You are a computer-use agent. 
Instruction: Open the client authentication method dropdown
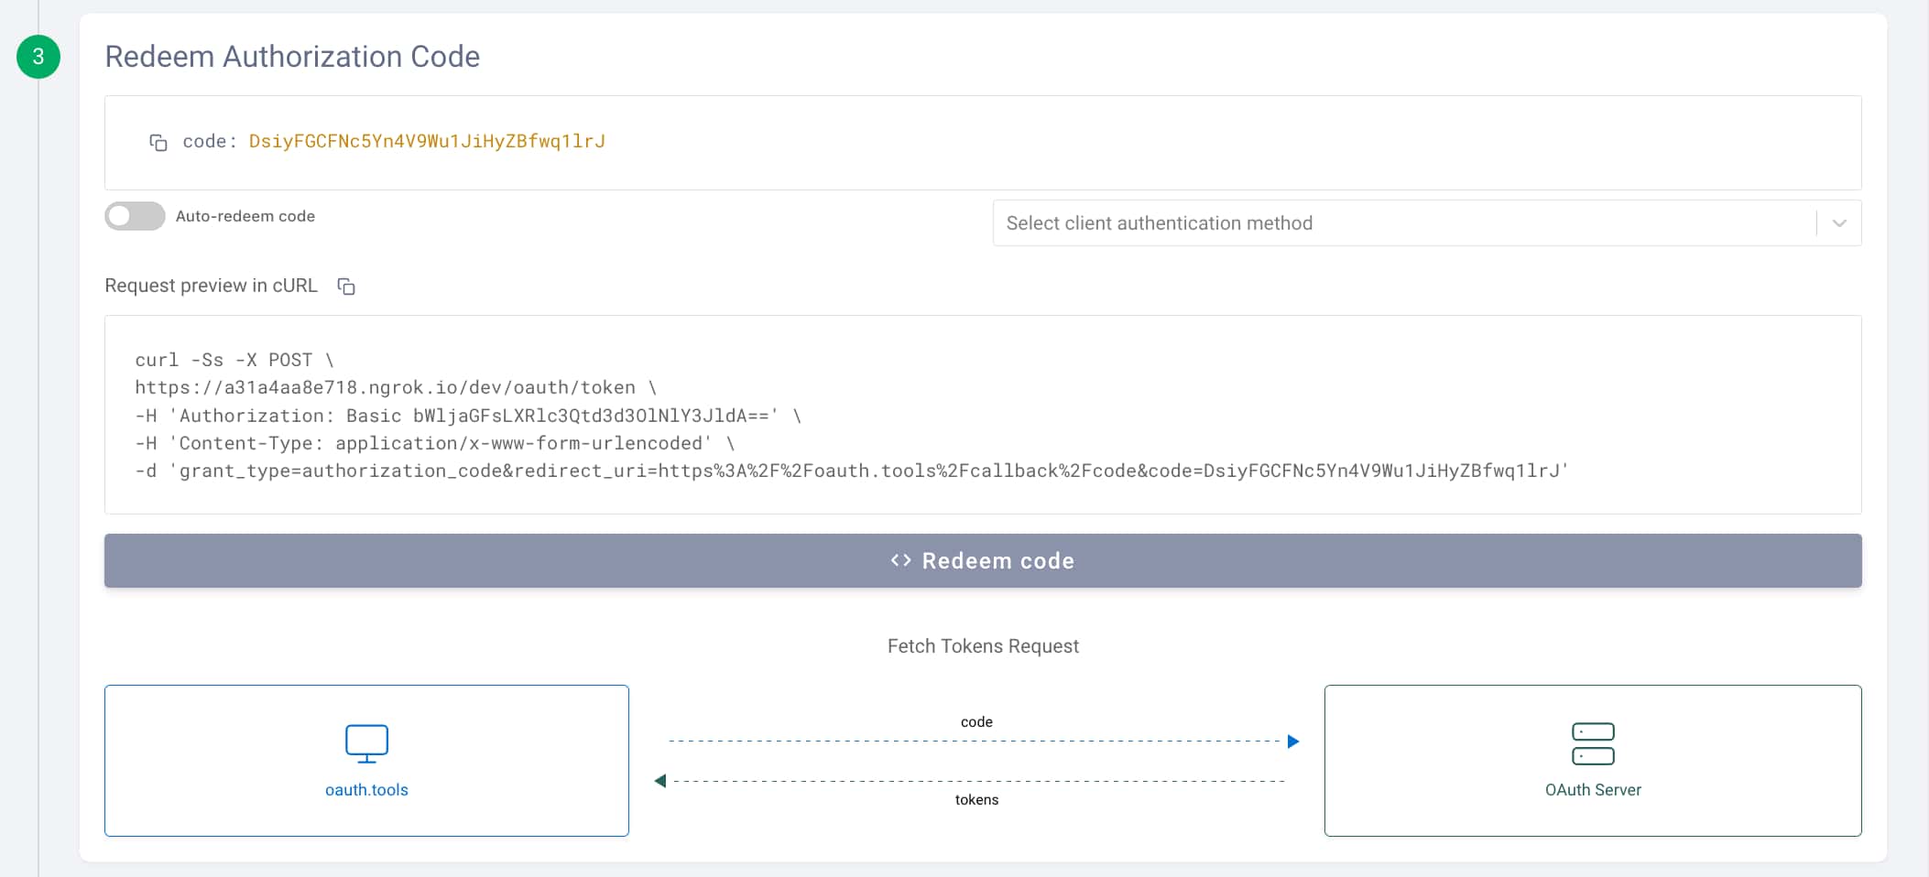pyautogui.click(x=1401, y=223)
